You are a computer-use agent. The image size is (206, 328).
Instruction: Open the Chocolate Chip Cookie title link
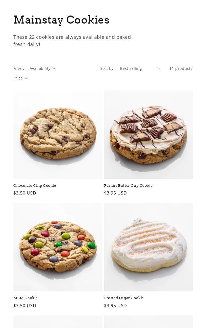click(35, 185)
